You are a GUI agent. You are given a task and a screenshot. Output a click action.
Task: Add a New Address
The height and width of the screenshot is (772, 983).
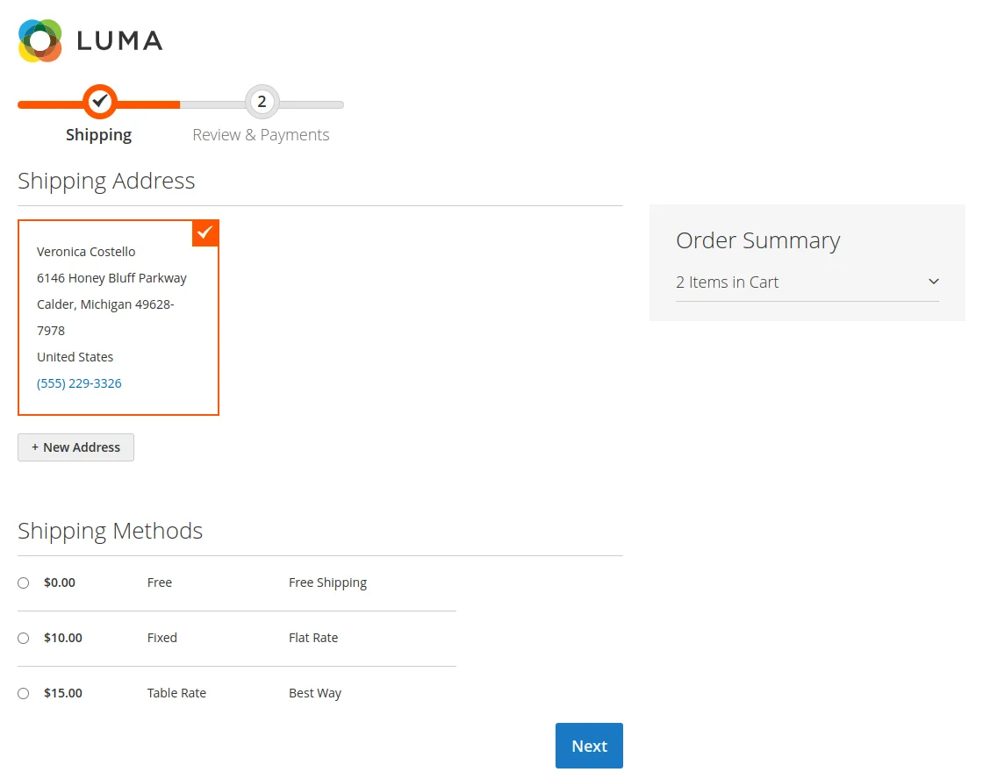point(75,447)
